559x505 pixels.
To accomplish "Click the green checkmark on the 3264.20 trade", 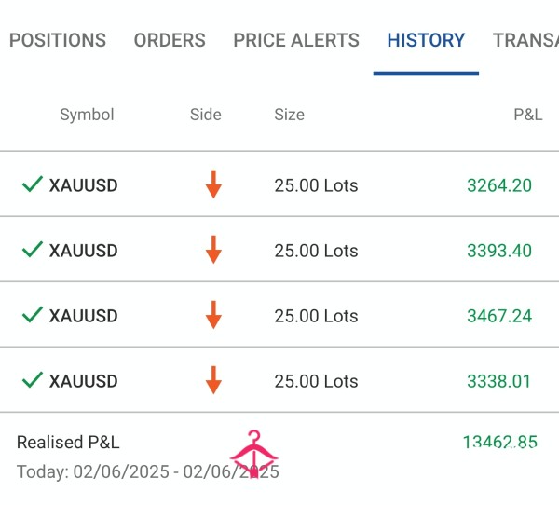I will pos(33,184).
